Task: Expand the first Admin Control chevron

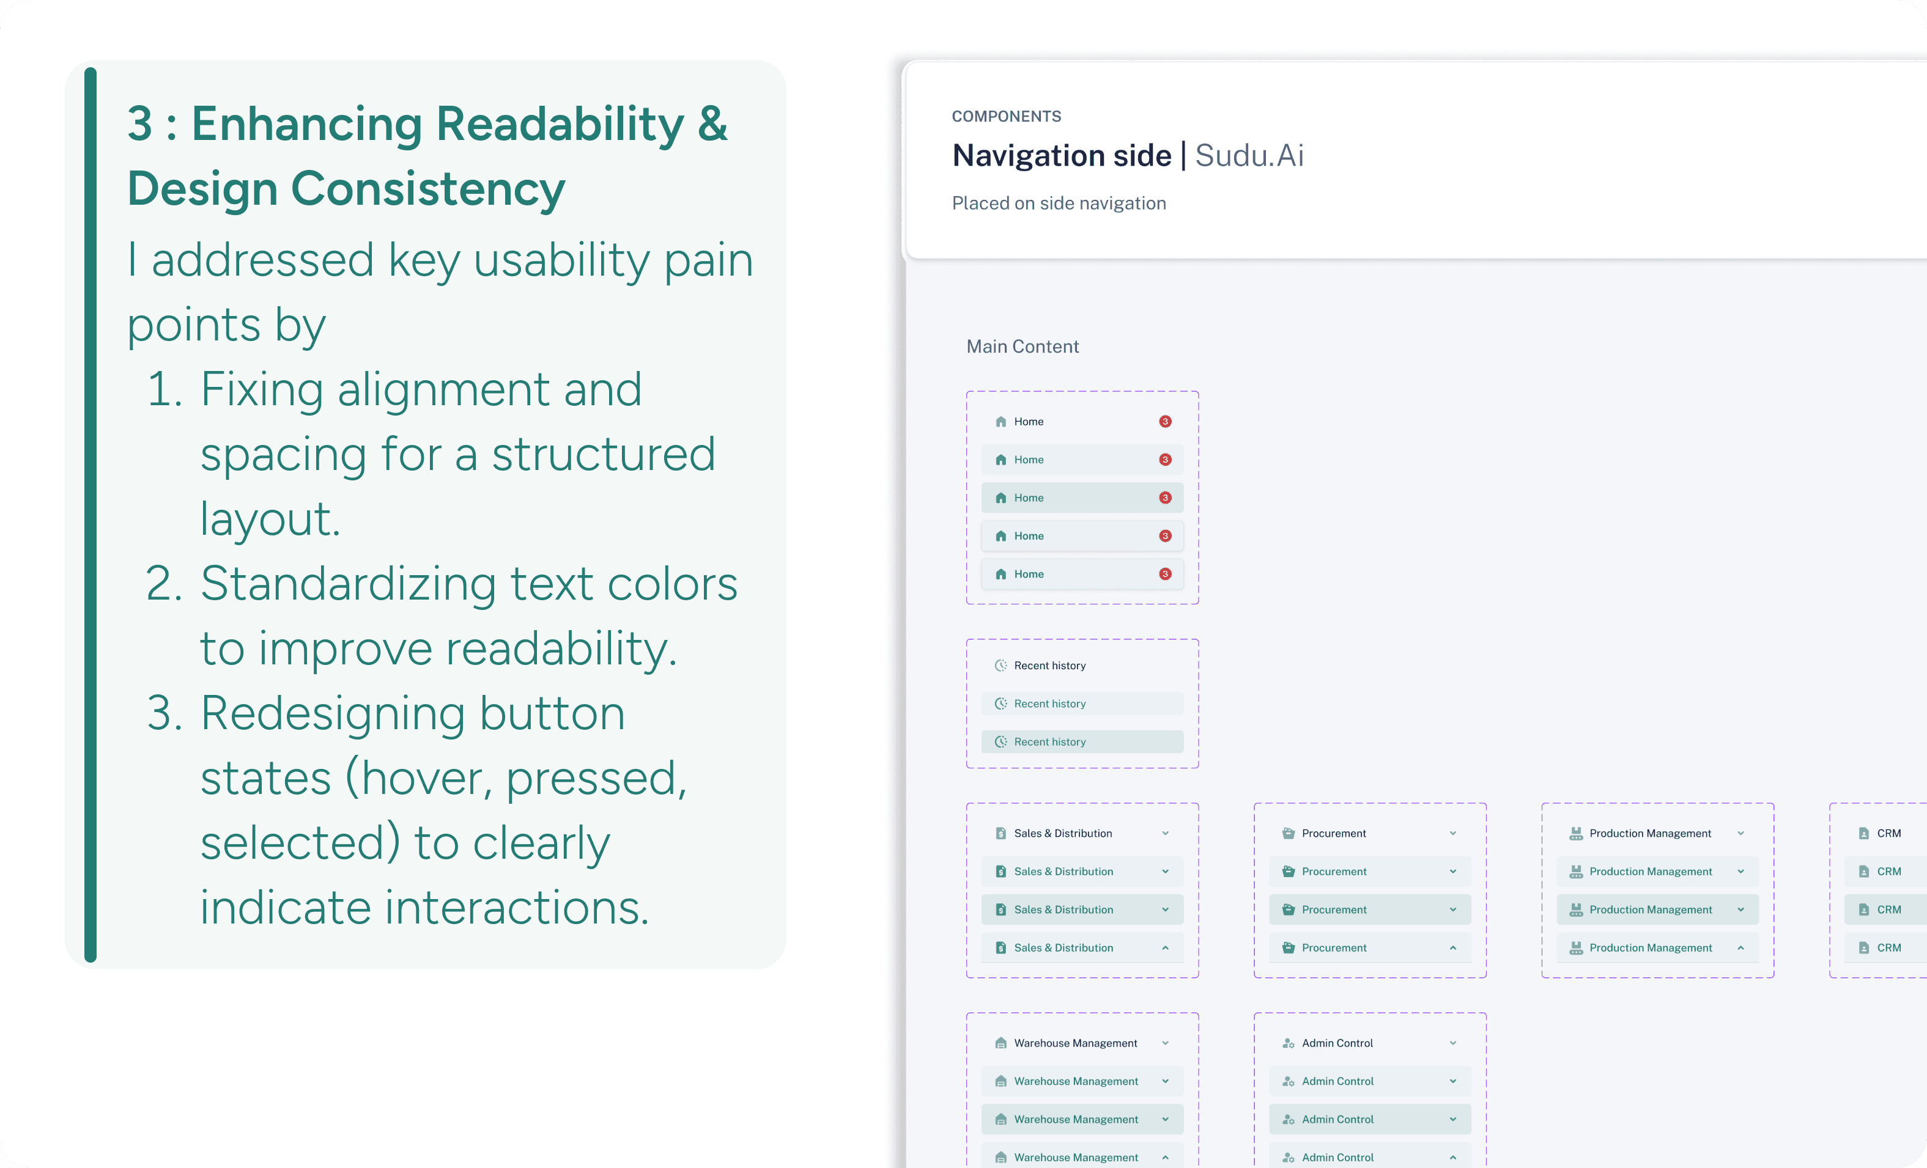Action: coord(1452,1043)
